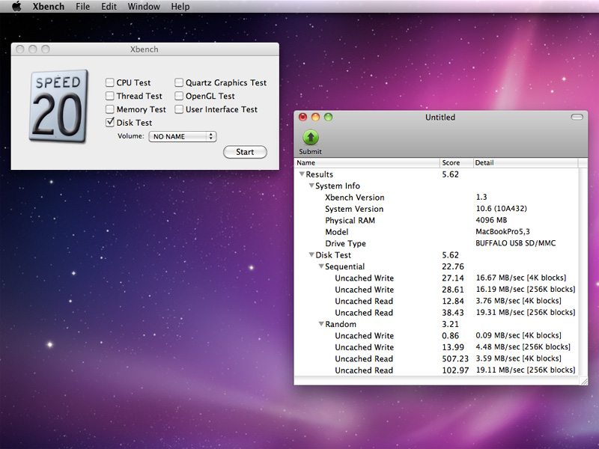This screenshot has width=599, height=449.
Task: Zoom the Untitled window with green button
Action: tap(328, 117)
